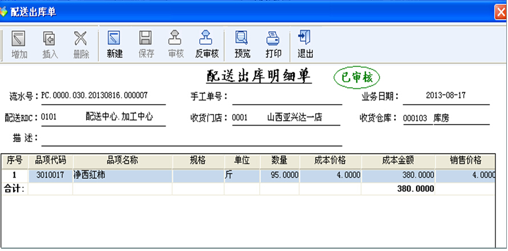Open print preview with 预览

click(x=243, y=45)
